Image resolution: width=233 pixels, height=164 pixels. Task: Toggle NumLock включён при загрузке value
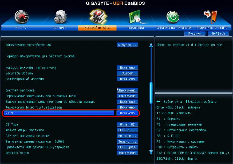coord(127,68)
